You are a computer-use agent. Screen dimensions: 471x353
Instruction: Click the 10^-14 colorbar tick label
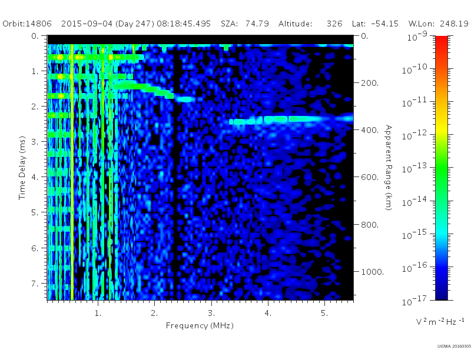414,202
